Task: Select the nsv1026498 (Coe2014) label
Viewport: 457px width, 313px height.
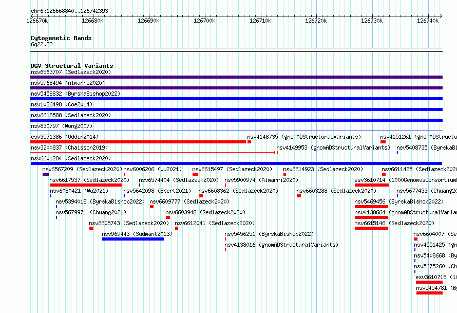Action: tap(62, 104)
